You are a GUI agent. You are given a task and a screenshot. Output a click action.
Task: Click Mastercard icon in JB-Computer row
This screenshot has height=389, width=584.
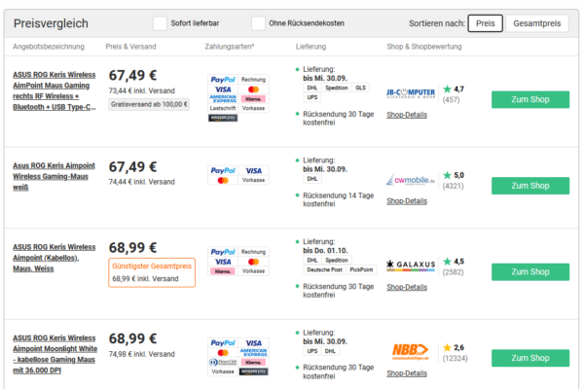tap(253, 89)
